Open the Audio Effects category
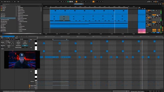The image size is (164, 92). [6, 20]
